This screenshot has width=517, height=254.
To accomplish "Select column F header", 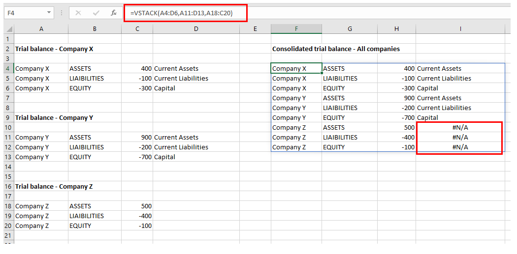I will point(296,29).
